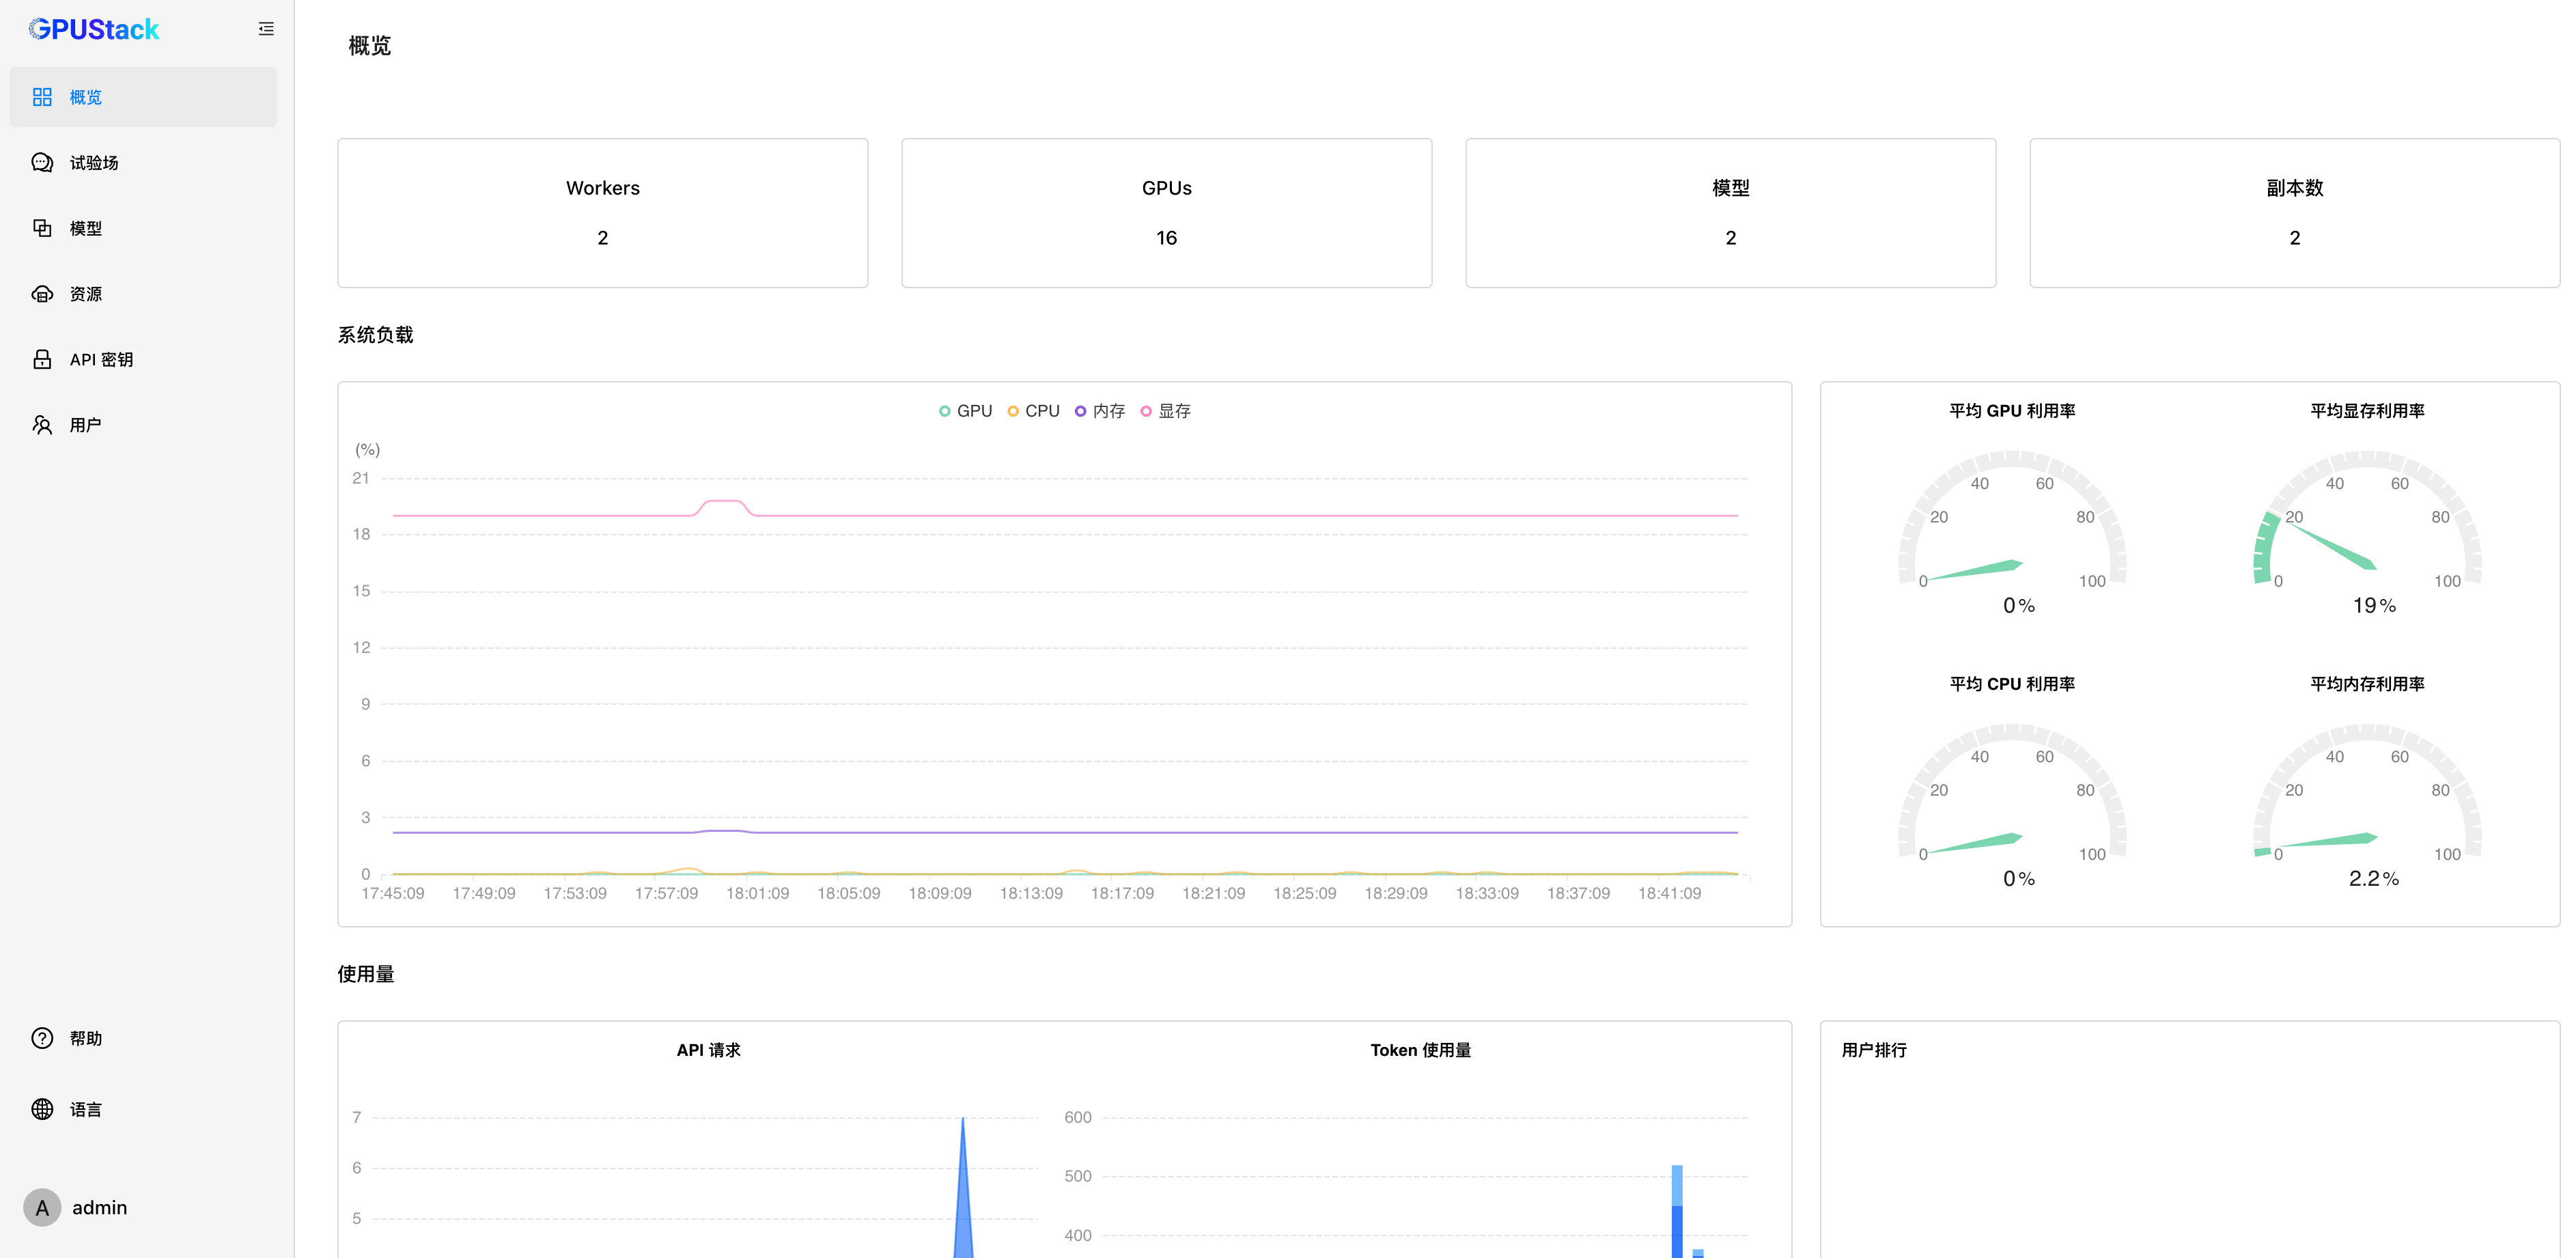
Task: Collapse the sidebar with the menu fold icon
Action: pos(266,29)
